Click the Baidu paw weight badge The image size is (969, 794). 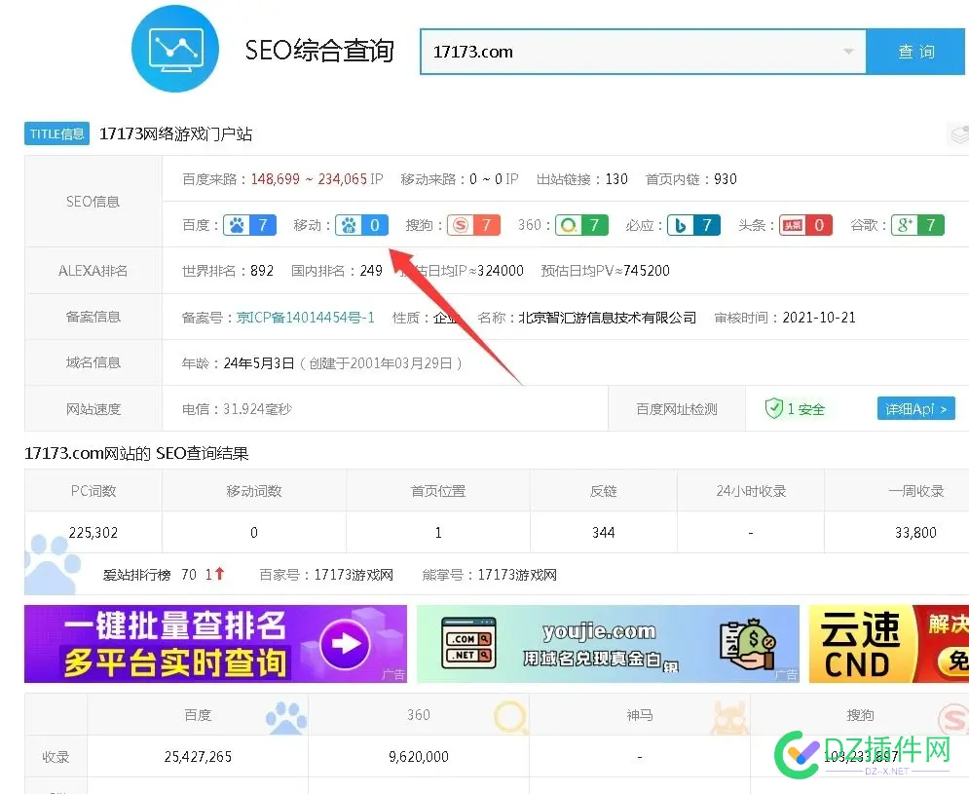coord(249,225)
